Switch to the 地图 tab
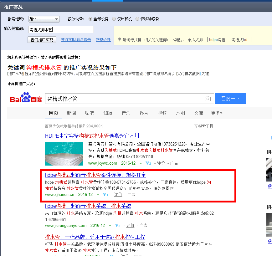The image size is (272, 256). (180, 113)
